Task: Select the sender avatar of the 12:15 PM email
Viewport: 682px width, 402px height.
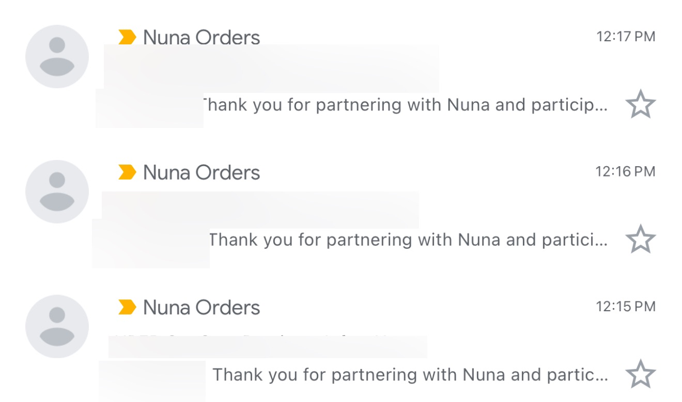Action: click(57, 327)
